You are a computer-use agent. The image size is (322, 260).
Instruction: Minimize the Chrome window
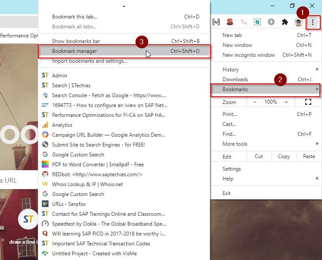272,6
